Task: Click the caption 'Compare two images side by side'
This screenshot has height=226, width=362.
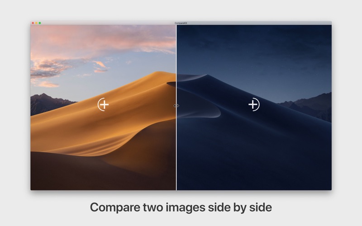Action: tap(181, 207)
